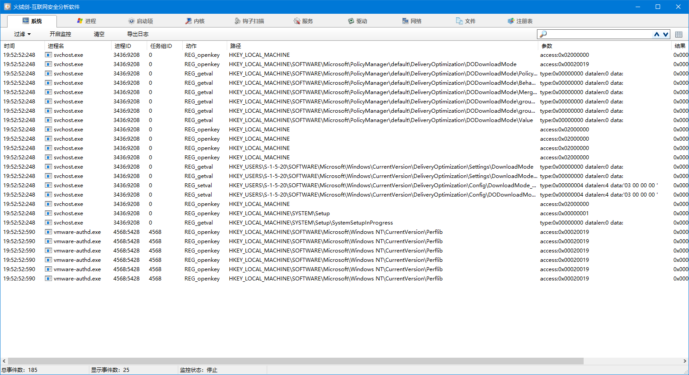This screenshot has width=689, height=375.
Task: Click the scroll left arrow
Action: pyautogui.click(x=4, y=361)
